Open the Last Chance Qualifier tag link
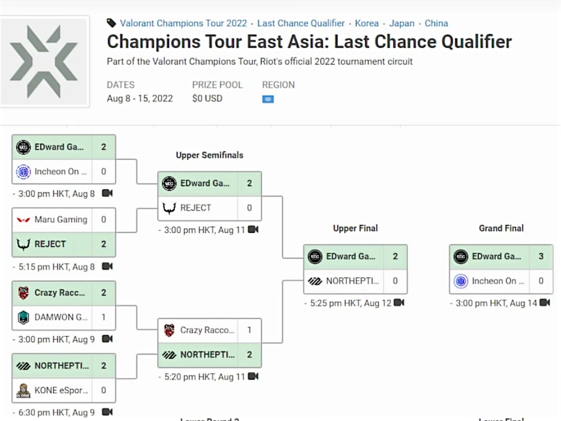This screenshot has width=561, height=421. tap(301, 23)
